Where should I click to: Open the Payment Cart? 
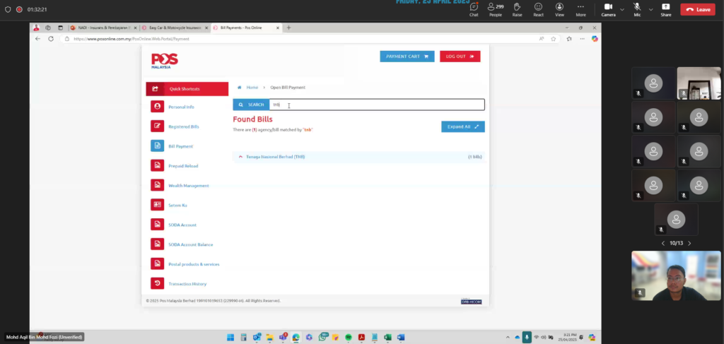[407, 57]
